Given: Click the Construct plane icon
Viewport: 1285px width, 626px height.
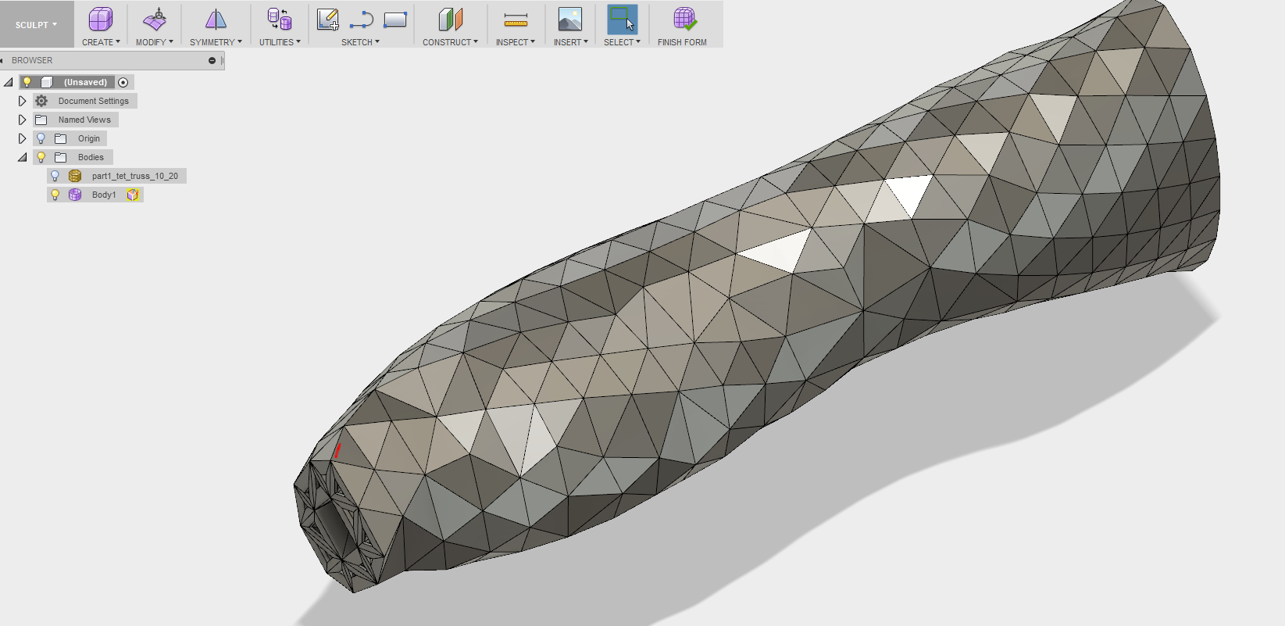Looking at the screenshot, I should click(450, 20).
